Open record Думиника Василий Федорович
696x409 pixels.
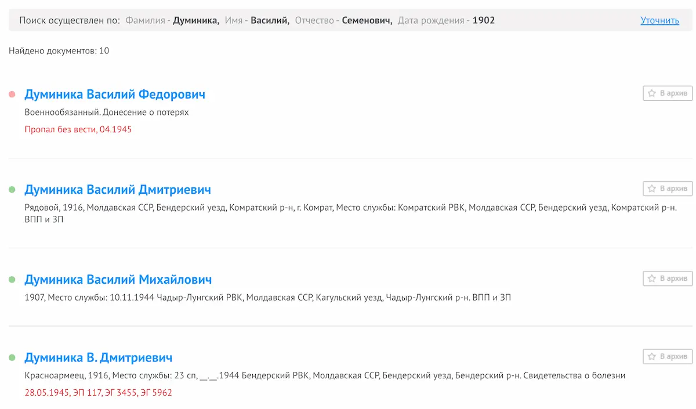115,94
